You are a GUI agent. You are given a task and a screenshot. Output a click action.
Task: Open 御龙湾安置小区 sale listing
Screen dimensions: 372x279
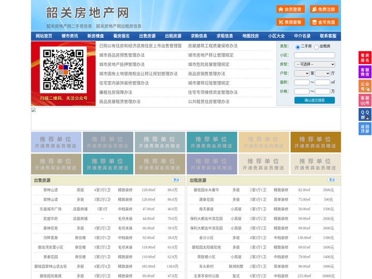tap(51, 247)
